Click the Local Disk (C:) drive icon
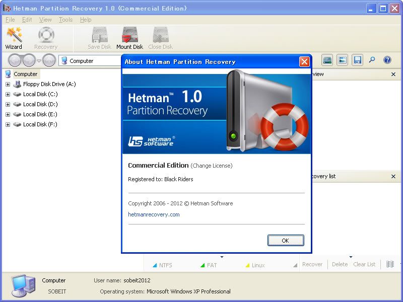Screen dimensions: 403x302 17,94
